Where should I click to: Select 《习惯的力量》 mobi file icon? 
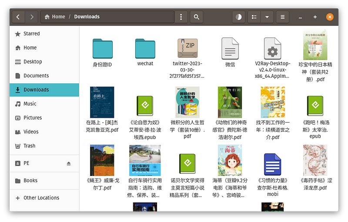pos(273,164)
